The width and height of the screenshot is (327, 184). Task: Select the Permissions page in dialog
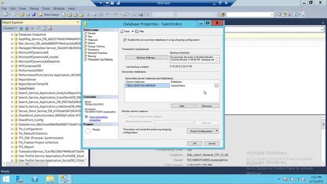[93, 50]
